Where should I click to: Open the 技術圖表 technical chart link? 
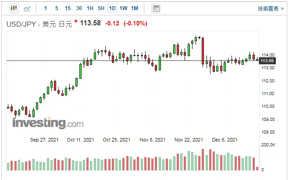pos(271,8)
